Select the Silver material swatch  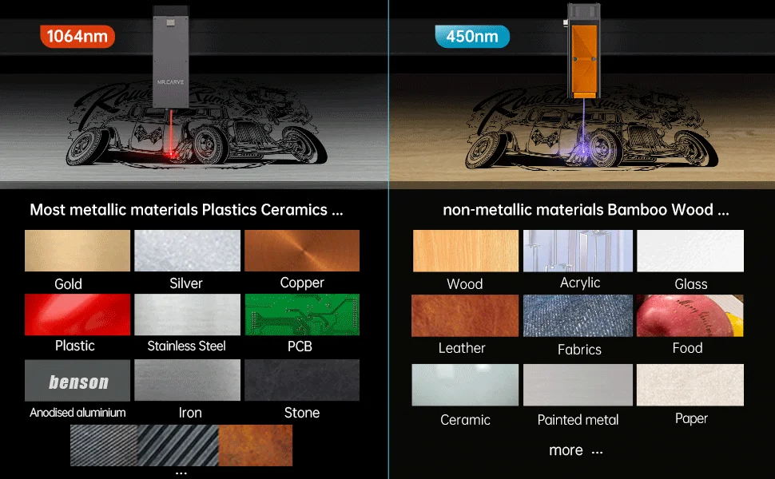point(187,251)
